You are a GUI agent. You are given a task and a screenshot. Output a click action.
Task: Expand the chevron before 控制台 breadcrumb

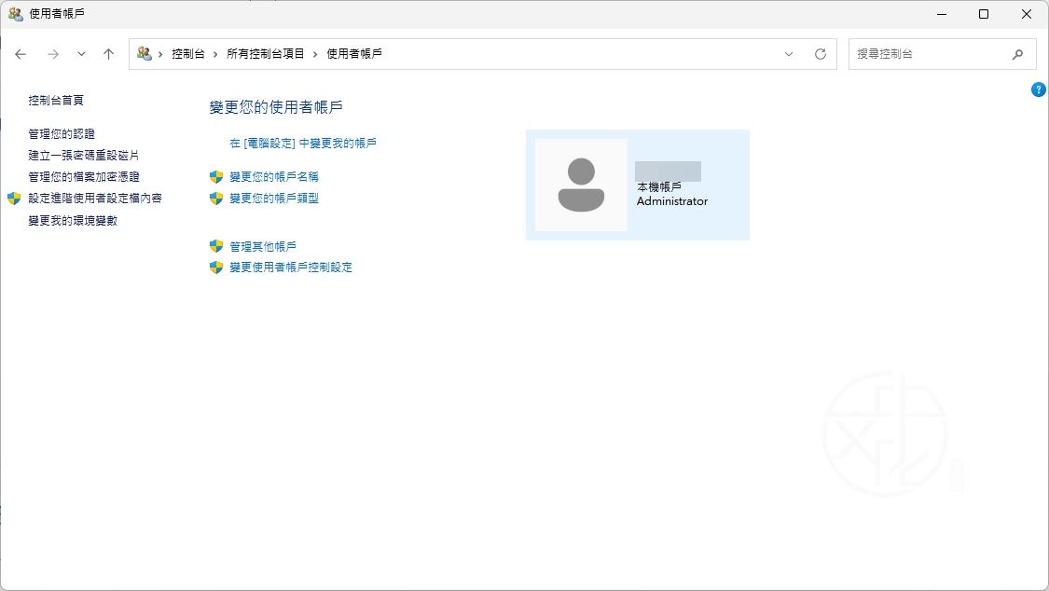(x=160, y=54)
